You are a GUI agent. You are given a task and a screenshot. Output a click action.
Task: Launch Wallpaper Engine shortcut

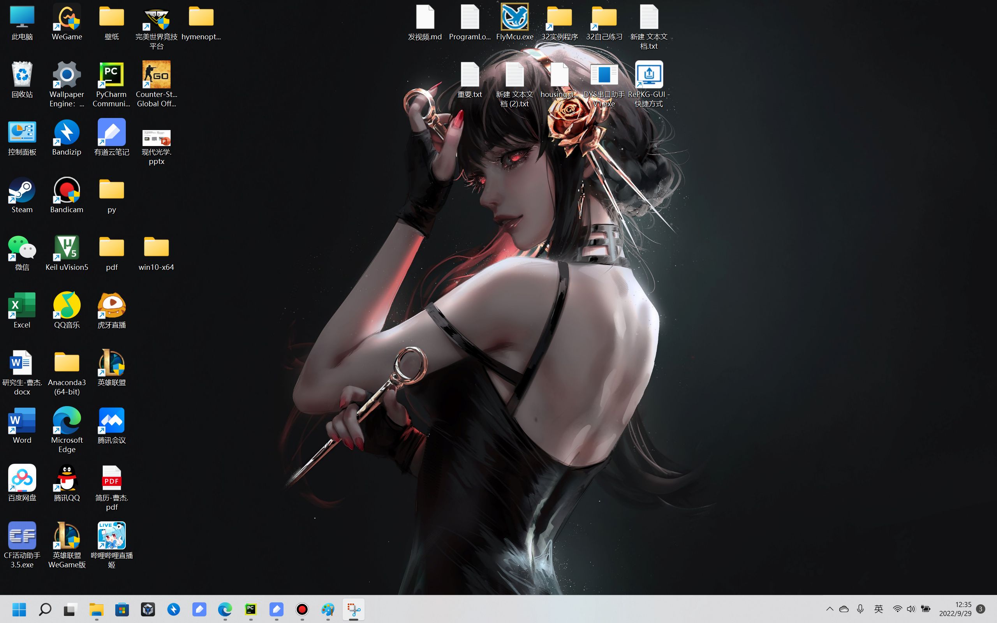tap(67, 85)
